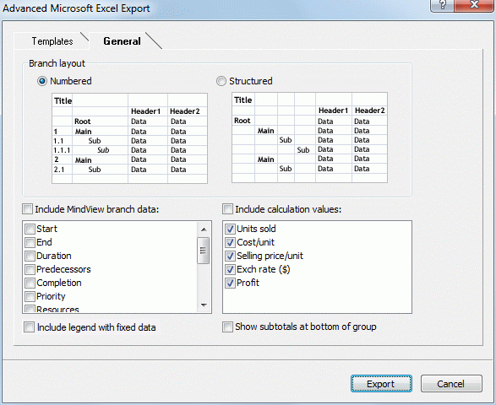Click the Numbered layout preview table
The height and width of the screenshot is (405, 496).
pyautogui.click(x=129, y=138)
